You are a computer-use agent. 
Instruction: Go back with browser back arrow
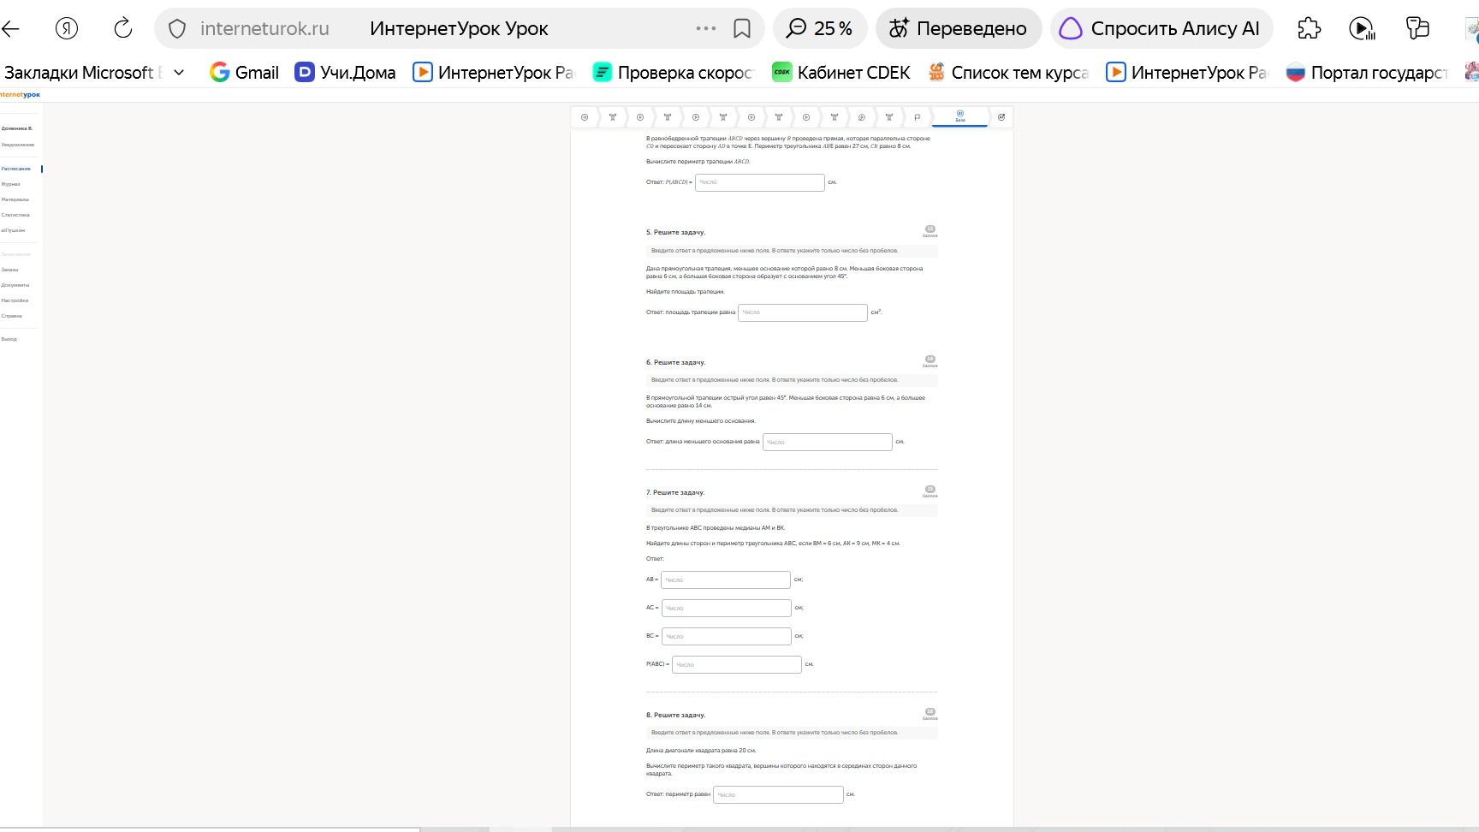point(10,28)
